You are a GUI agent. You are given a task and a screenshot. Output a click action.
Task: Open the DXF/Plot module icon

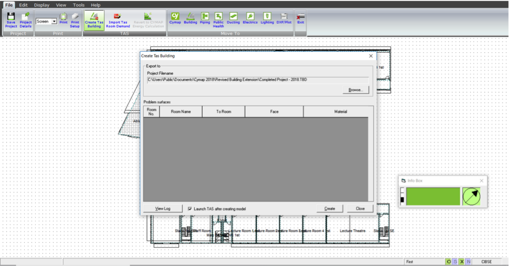point(284,18)
